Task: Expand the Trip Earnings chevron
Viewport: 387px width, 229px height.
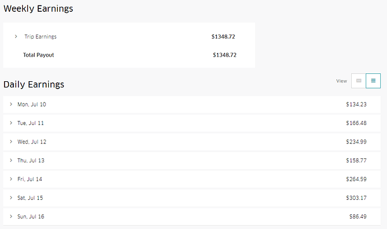Action: coord(16,36)
